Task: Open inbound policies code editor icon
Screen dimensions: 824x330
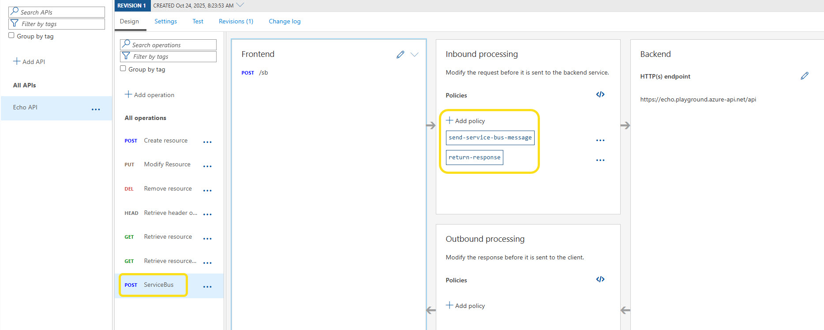Action: (600, 94)
